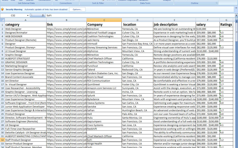The width and height of the screenshot is (238, 148).
Task: Select the 'Cisco Systems' cell
Action: point(104,125)
